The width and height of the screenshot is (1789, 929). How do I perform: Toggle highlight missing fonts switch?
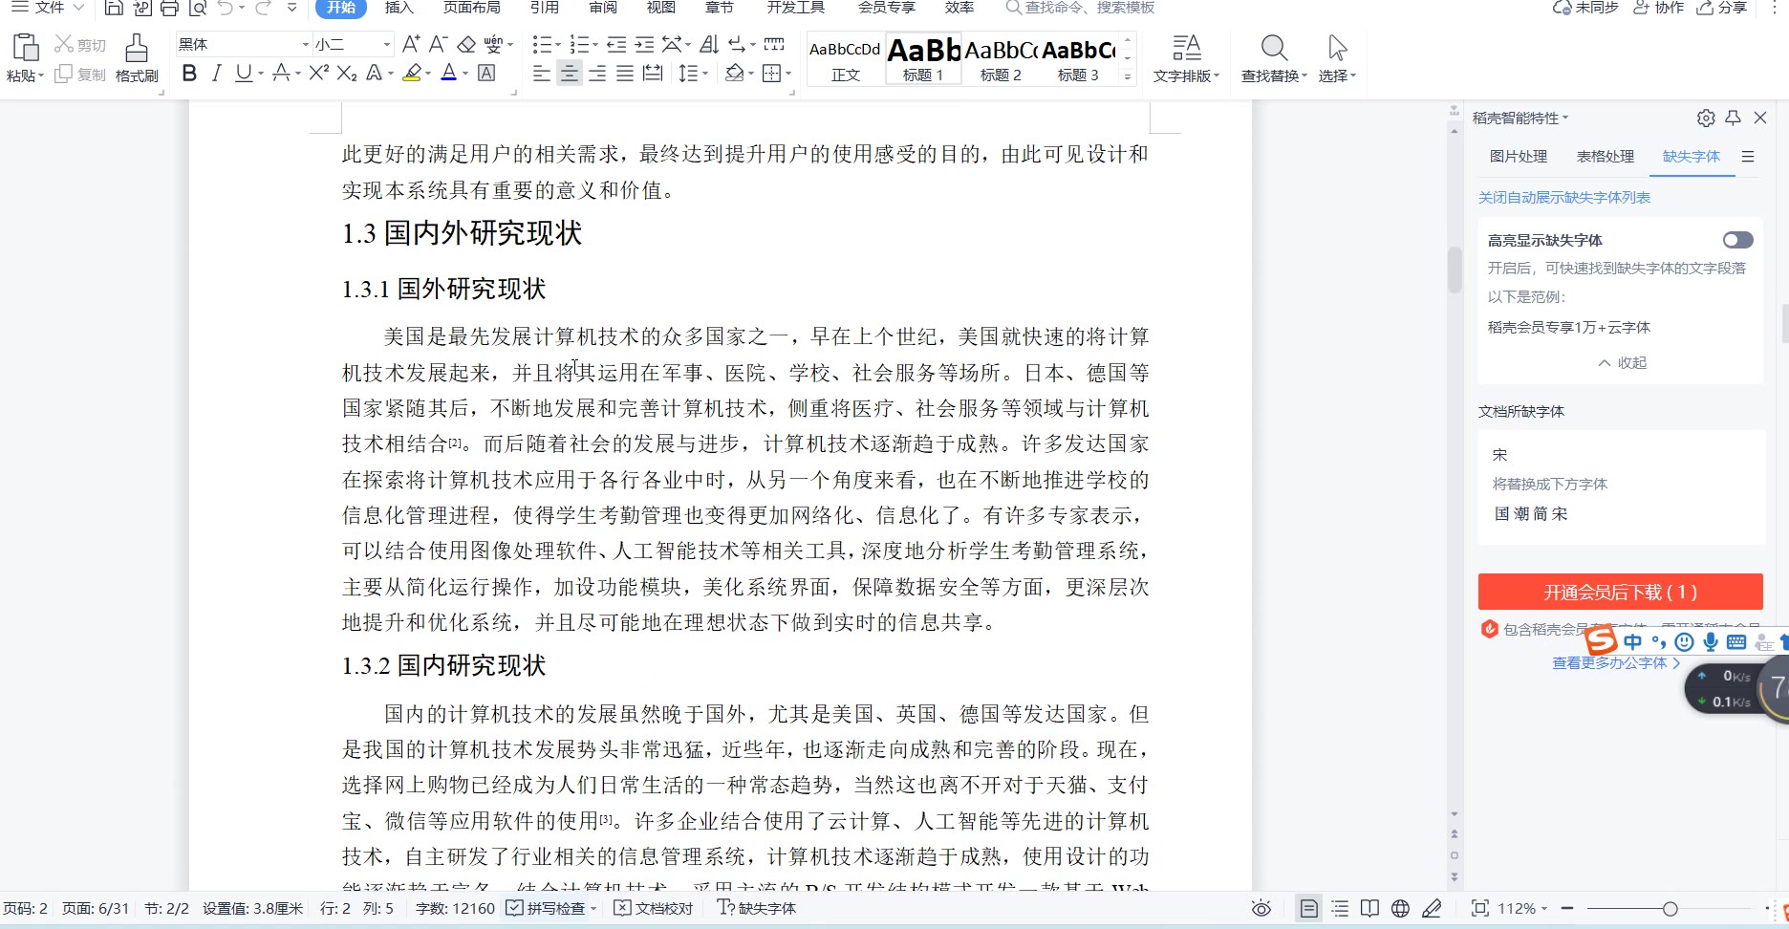click(x=1737, y=240)
